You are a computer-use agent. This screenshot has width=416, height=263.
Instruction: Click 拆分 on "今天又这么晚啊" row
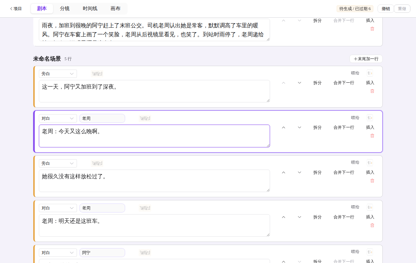click(x=318, y=127)
